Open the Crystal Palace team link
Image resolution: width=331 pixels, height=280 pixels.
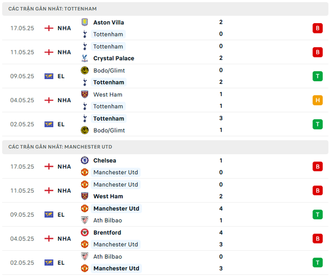pyautogui.click(x=113, y=58)
